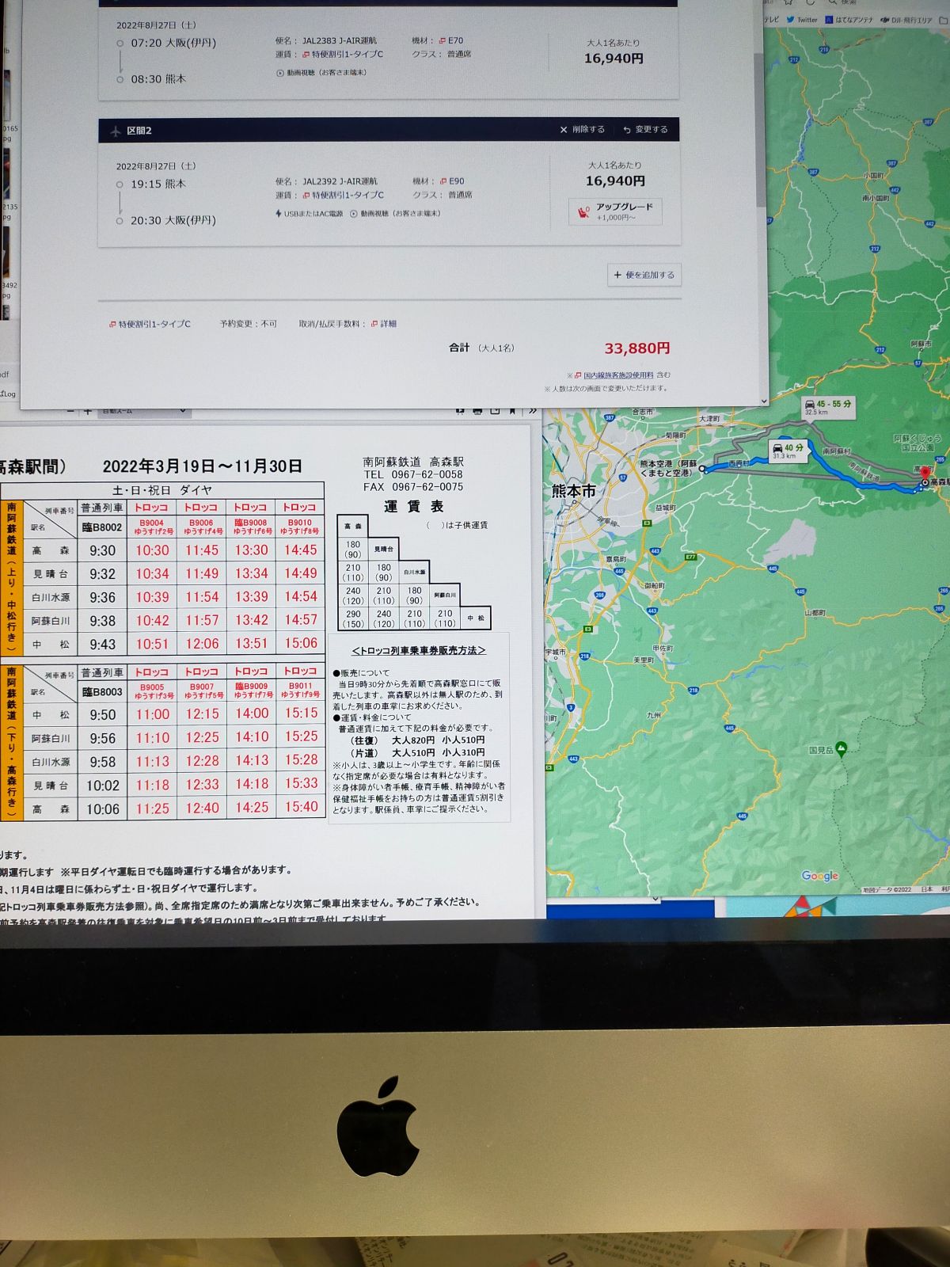Click the PDF viewer download icon
This screenshot has width=950, height=1267.
click(x=496, y=411)
